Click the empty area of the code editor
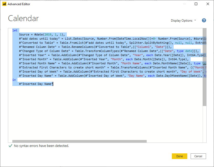214x167 pixels. click(105, 113)
